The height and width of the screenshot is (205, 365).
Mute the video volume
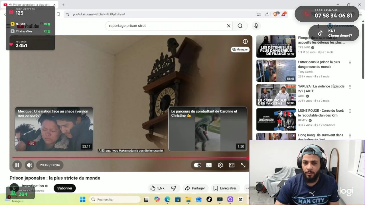click(29, 165)
